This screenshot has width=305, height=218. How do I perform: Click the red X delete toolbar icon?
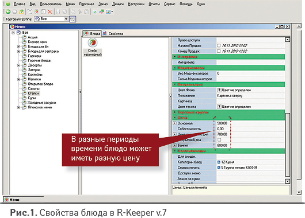(x=50, y=11)
